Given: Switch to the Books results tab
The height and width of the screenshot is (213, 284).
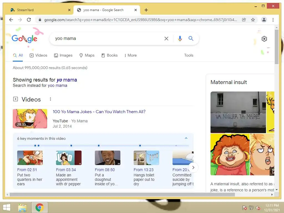Looking at the screenshot, I should [x=109, y=55].
